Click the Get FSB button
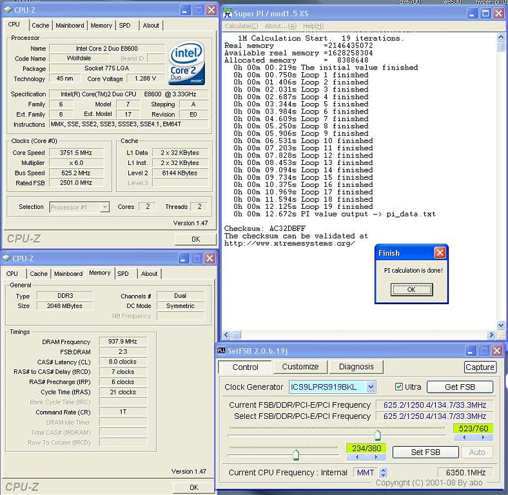The image size is (508, 495). pyautogui.click(x=460, y=387)
